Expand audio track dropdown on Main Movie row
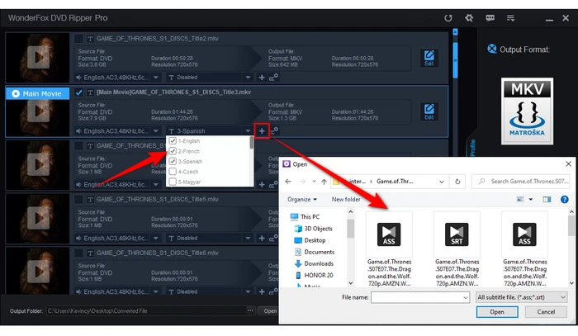The image size is (578, 336). point(156,130)
